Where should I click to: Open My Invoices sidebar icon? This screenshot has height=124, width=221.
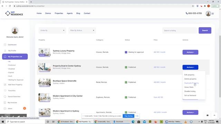5,103
